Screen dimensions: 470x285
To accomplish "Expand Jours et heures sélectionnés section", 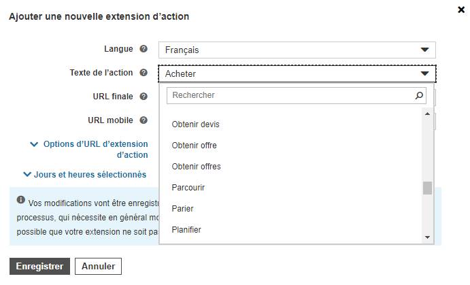I will (x=85, y=174).
